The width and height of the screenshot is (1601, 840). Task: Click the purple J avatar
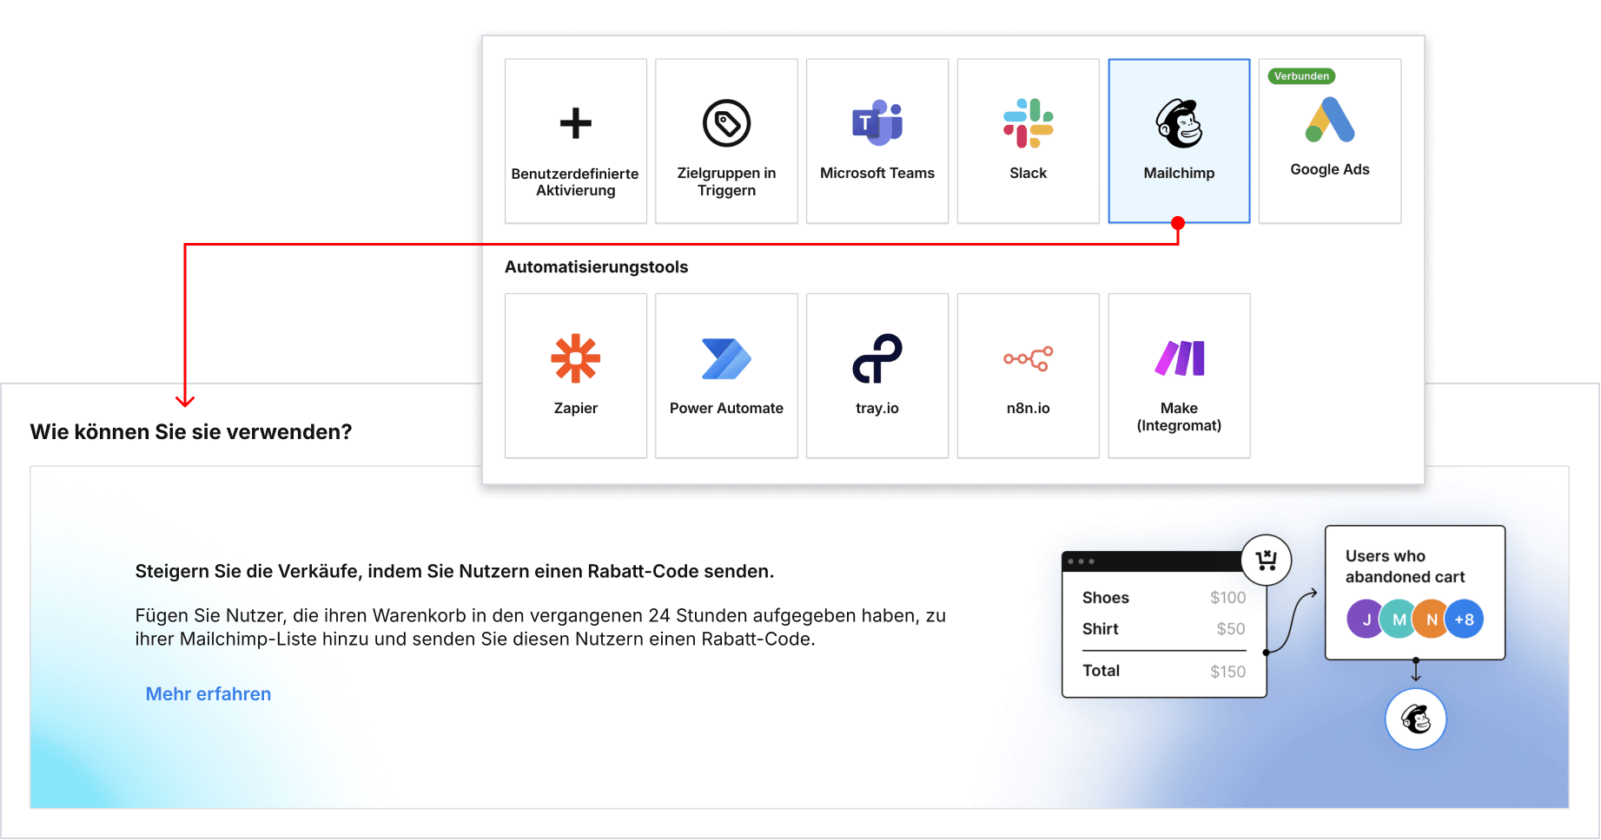coord(1365,619)
